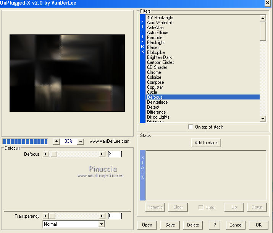Select Blades filter
The width and height of the screenshot is (273, 233).
pos(203,47)
